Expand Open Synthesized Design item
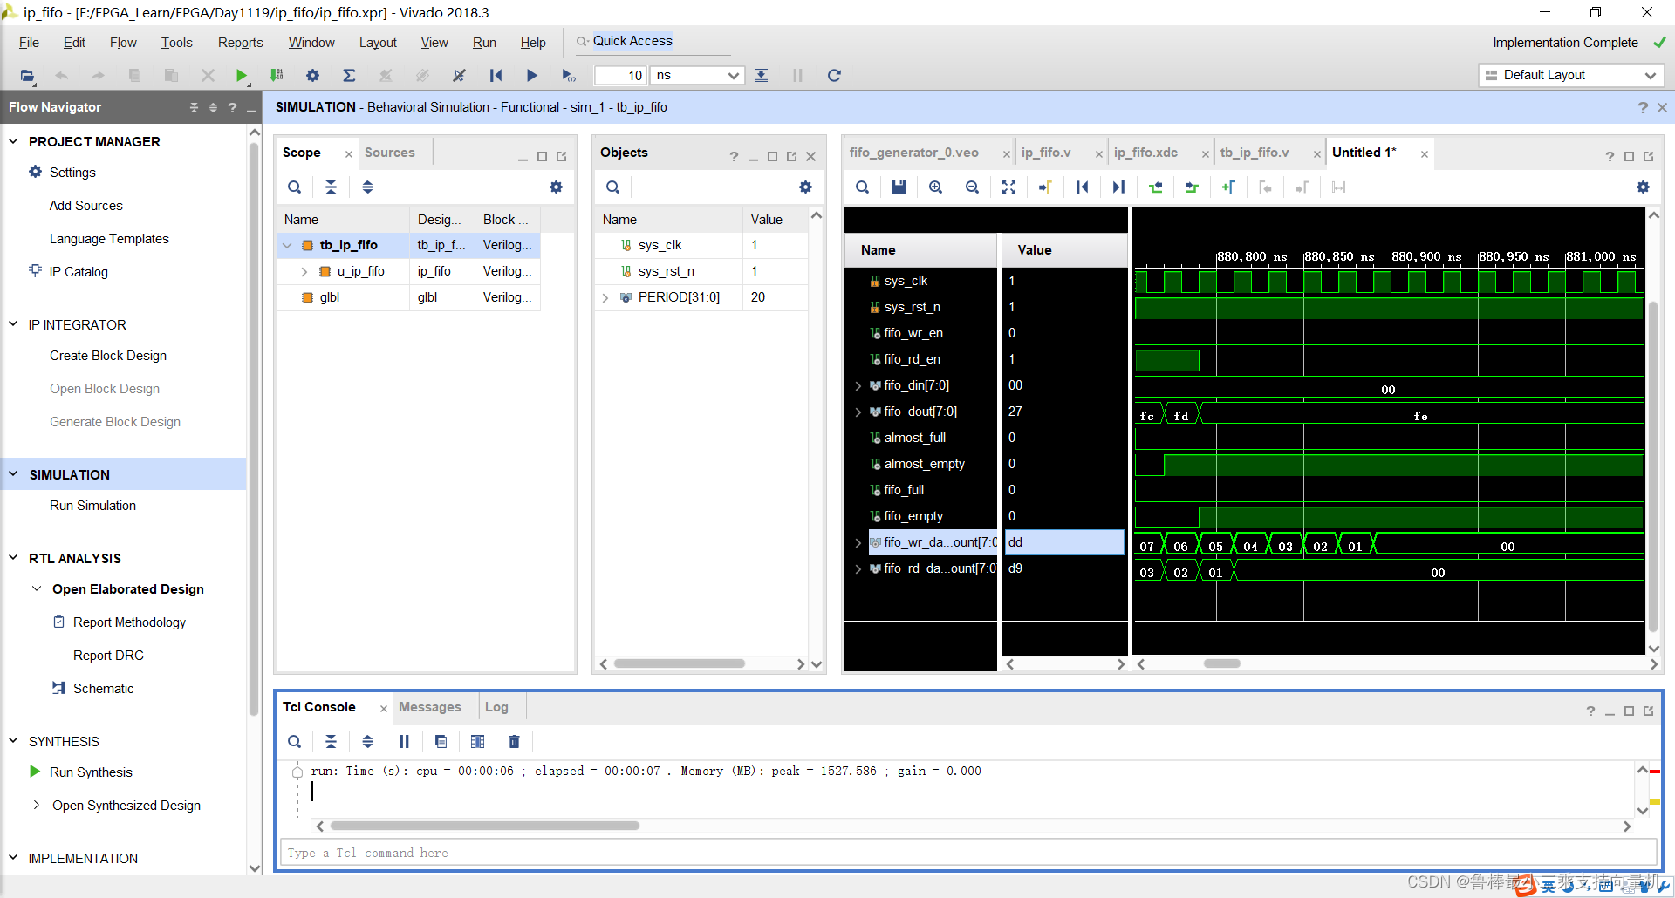The height and width of the screenshot is (898, 1675). [x=36, y=806]
